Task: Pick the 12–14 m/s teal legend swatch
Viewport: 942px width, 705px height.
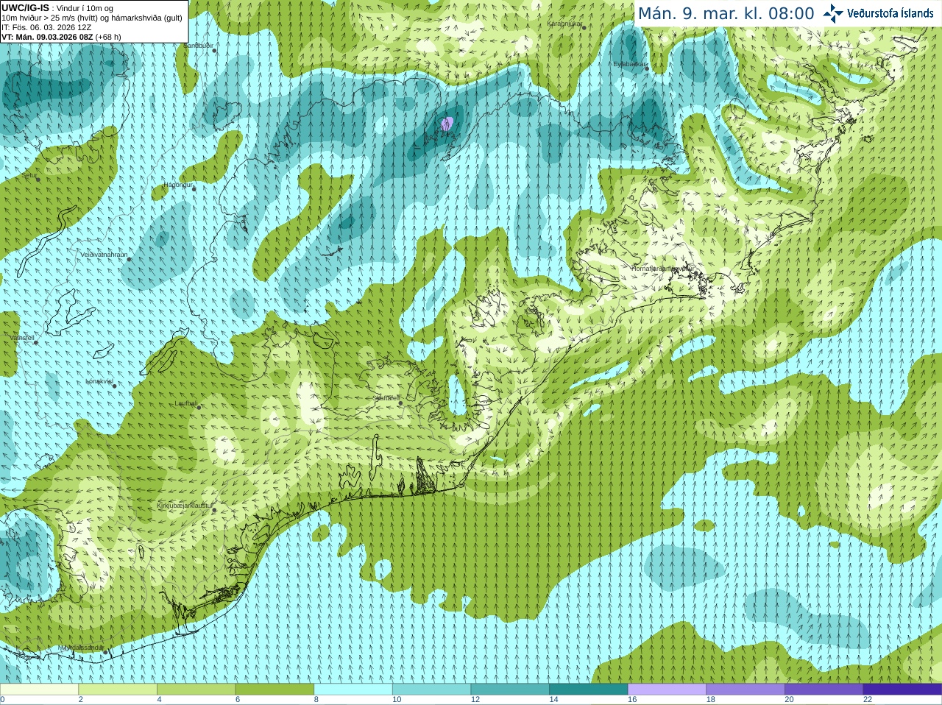Action: click(510, 690)
